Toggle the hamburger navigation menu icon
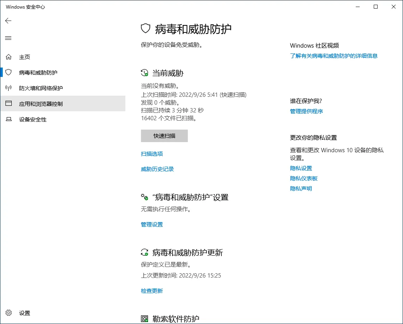This screenshot has height=324, width=403. (8, 38)
